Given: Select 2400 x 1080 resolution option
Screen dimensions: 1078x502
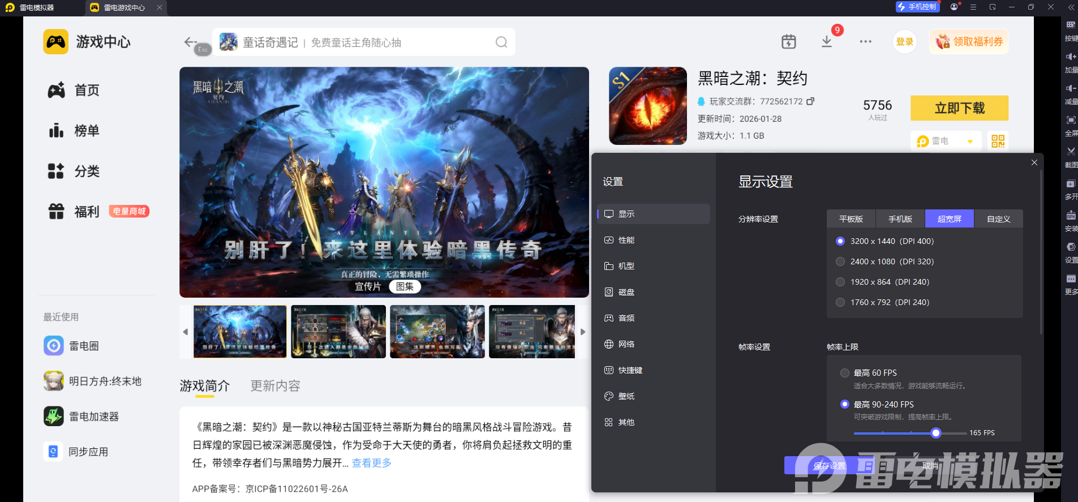Looking at the screenshot, I should tap(840, 261).
